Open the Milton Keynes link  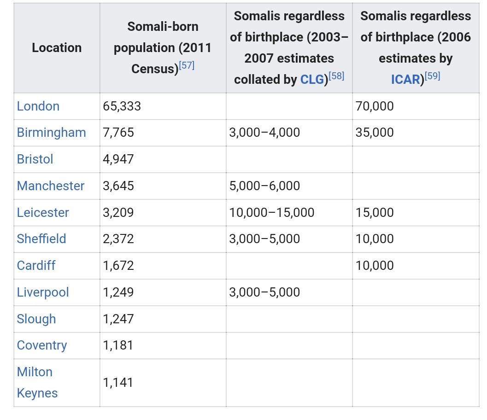[x=37, y=383]
